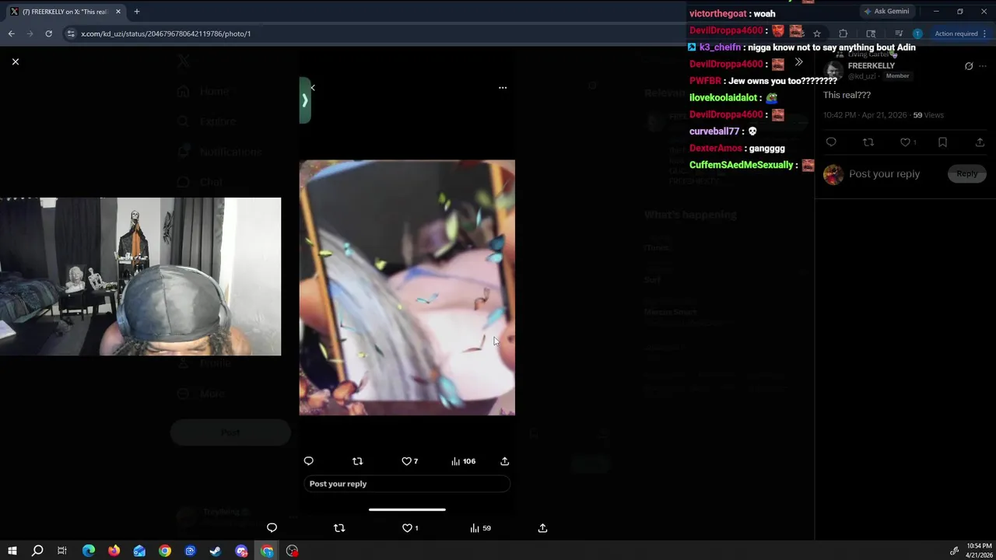View analytics showing 106 views
This screenshot has width=996, height=560.
[463, 461]
